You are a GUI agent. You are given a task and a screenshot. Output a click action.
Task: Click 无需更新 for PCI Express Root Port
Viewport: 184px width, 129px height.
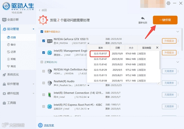pos(169,106)
